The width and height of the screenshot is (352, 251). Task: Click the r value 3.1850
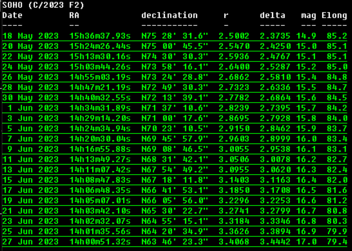(x=233, y=190)
